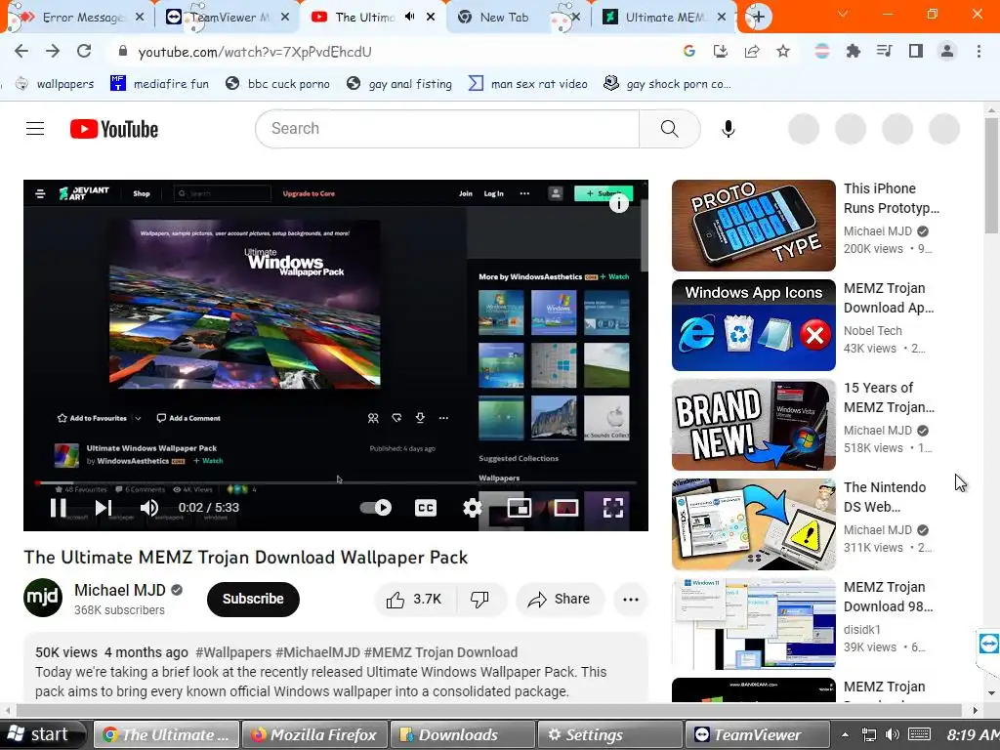Bookmark this page with the star icon
This screenshot has height=750, width=1000.
tap(783, 52)
